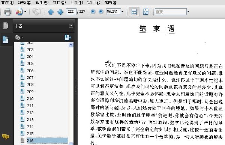Screen dimensions: 225x145
Task: Toggle fit width scrolling mode icon
Action: click(x=134, y=12)
